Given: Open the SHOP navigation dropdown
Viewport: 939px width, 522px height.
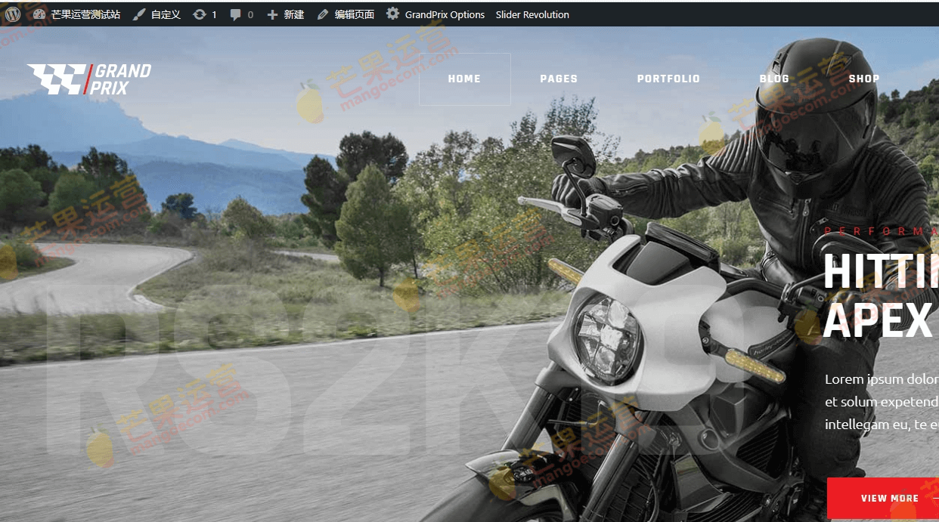Looking at the screenshot, I should 865,79.
